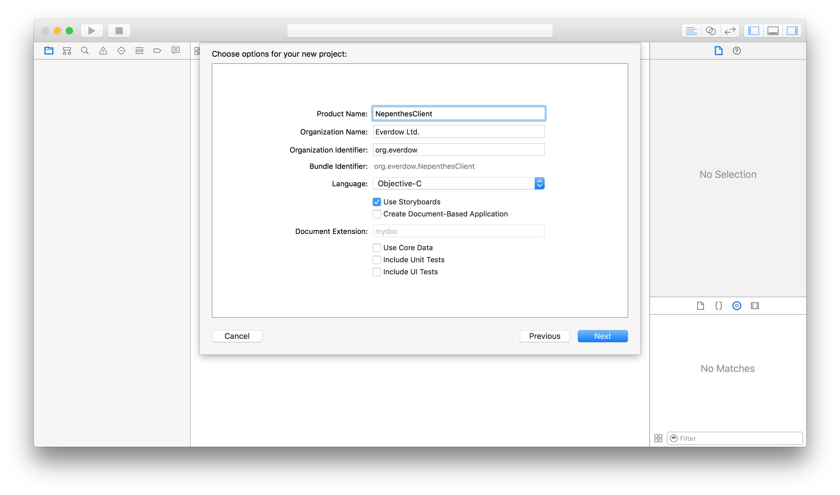Click the Previous button

(x=545, y=336)
